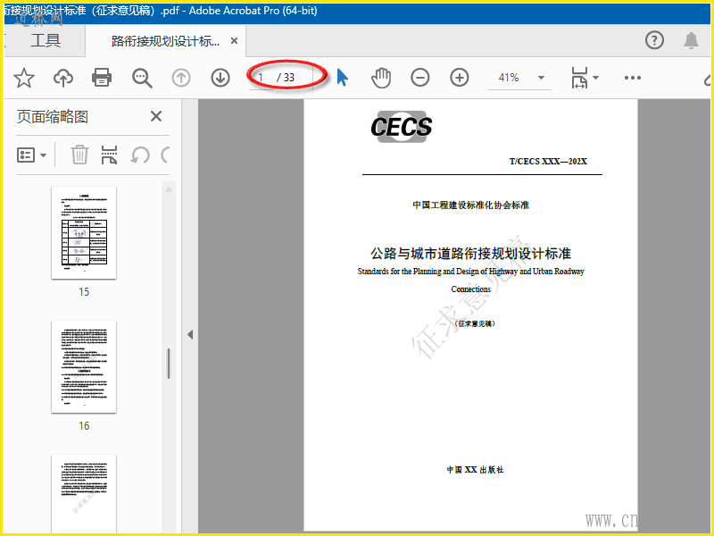Screen dimensions: 714x536
Task: Open find text magnifier tool
Action: coord(142,78)
